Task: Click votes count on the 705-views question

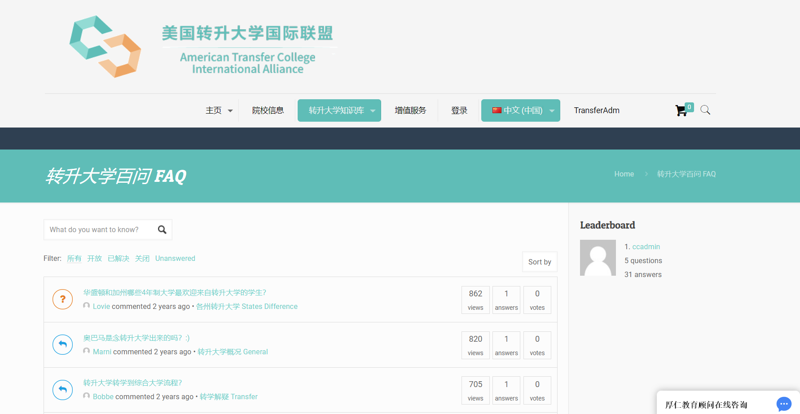Action: pos(537,391)
